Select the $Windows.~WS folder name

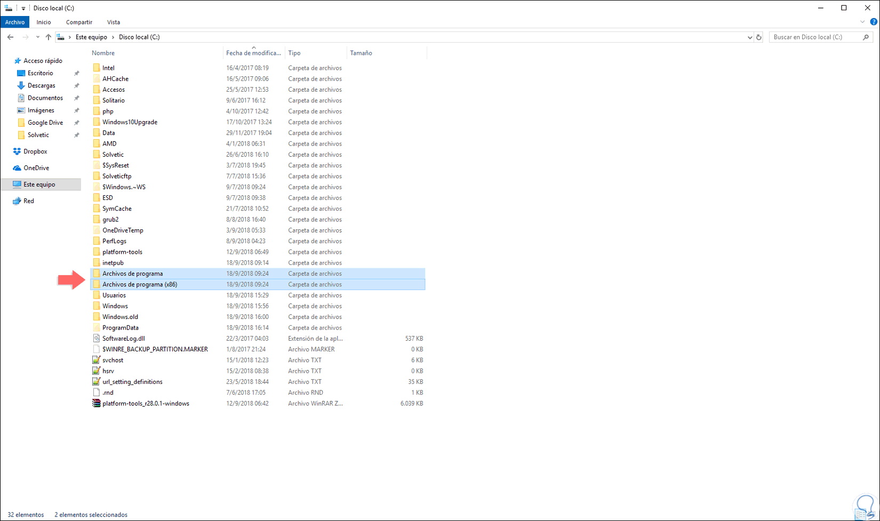tap(124, 187)
